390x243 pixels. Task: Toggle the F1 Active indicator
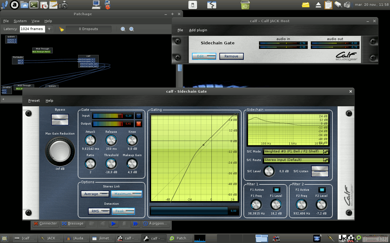pyautogui.click(x=276, y=190)
